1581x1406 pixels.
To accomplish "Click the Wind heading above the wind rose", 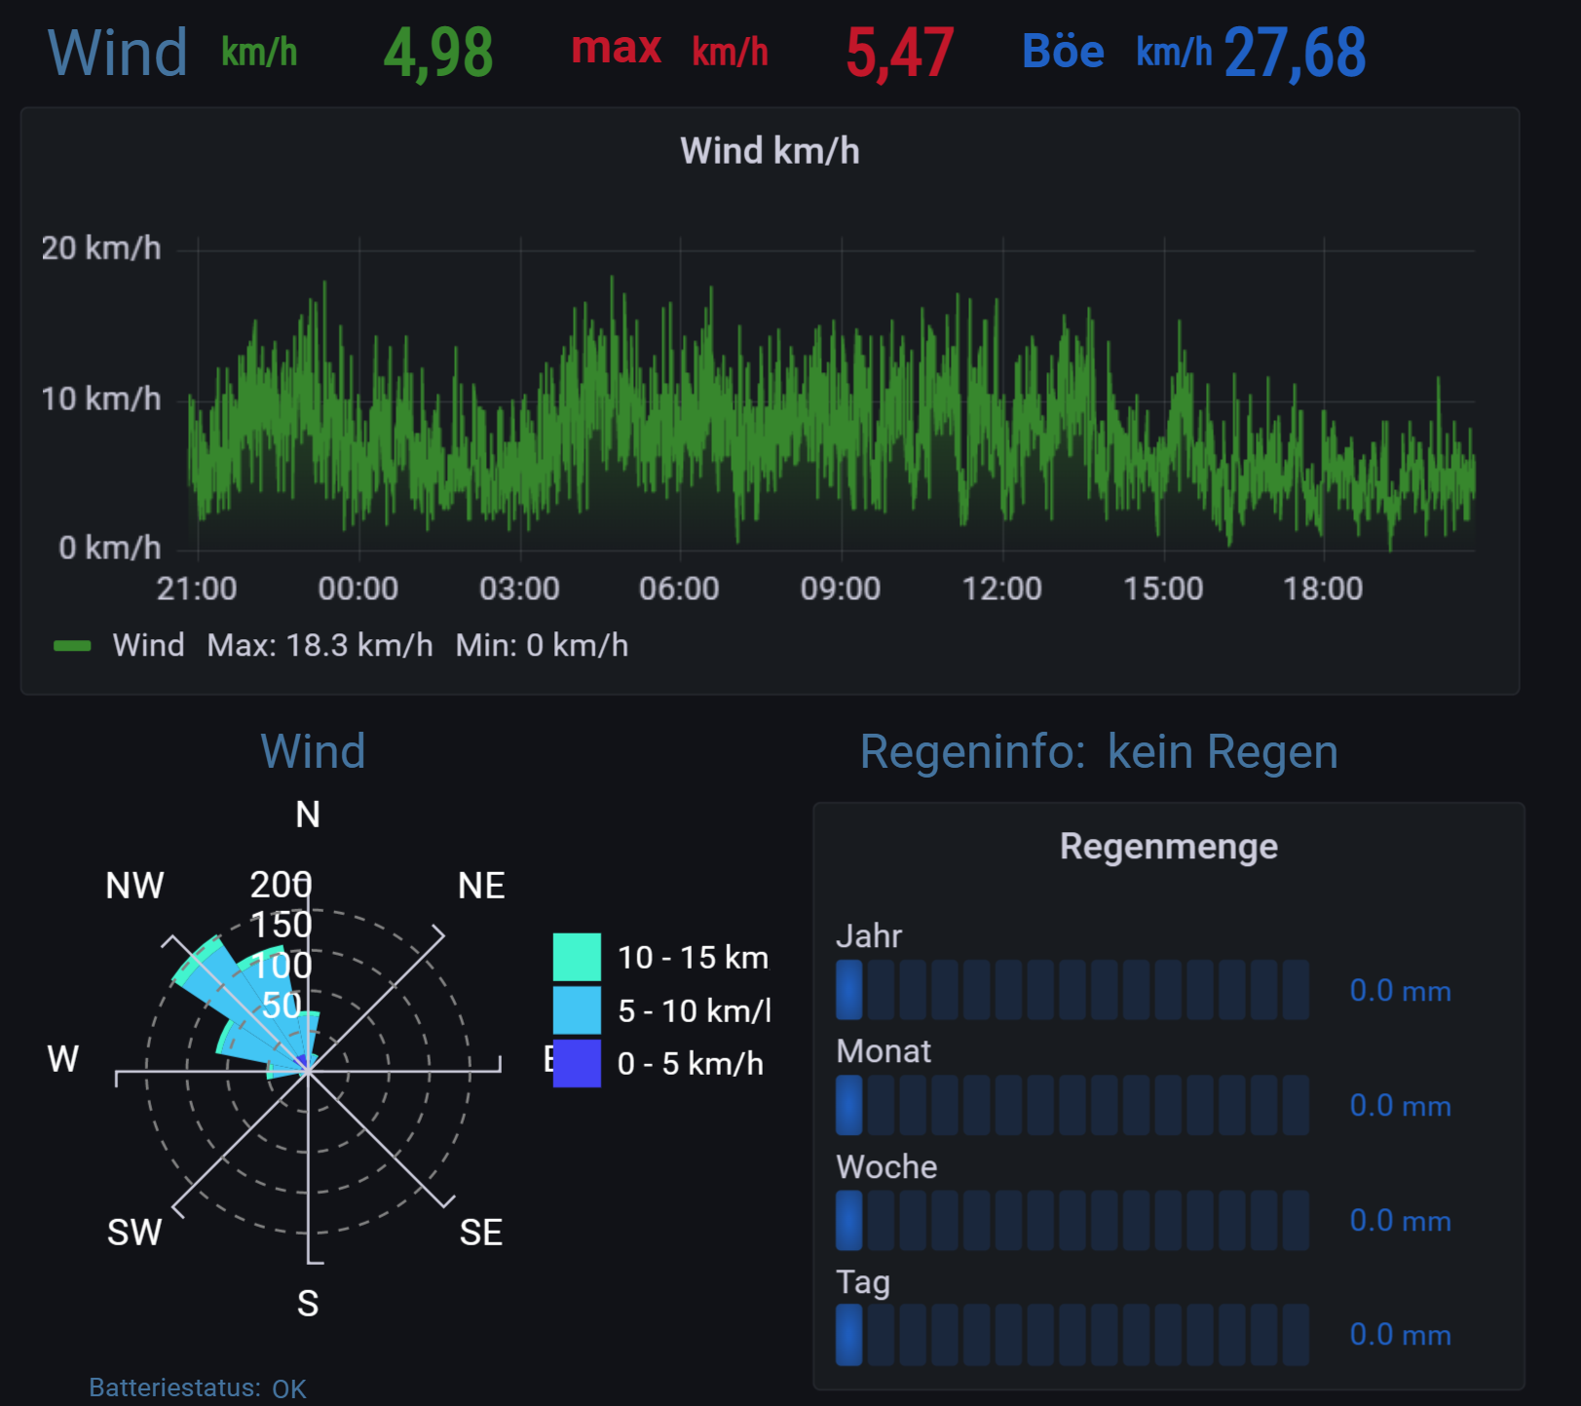I will pyautogui.click(x=313, y=751).
